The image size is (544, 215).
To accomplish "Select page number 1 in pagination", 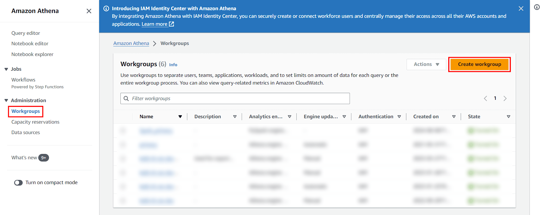I will click(x=495, y=98).
